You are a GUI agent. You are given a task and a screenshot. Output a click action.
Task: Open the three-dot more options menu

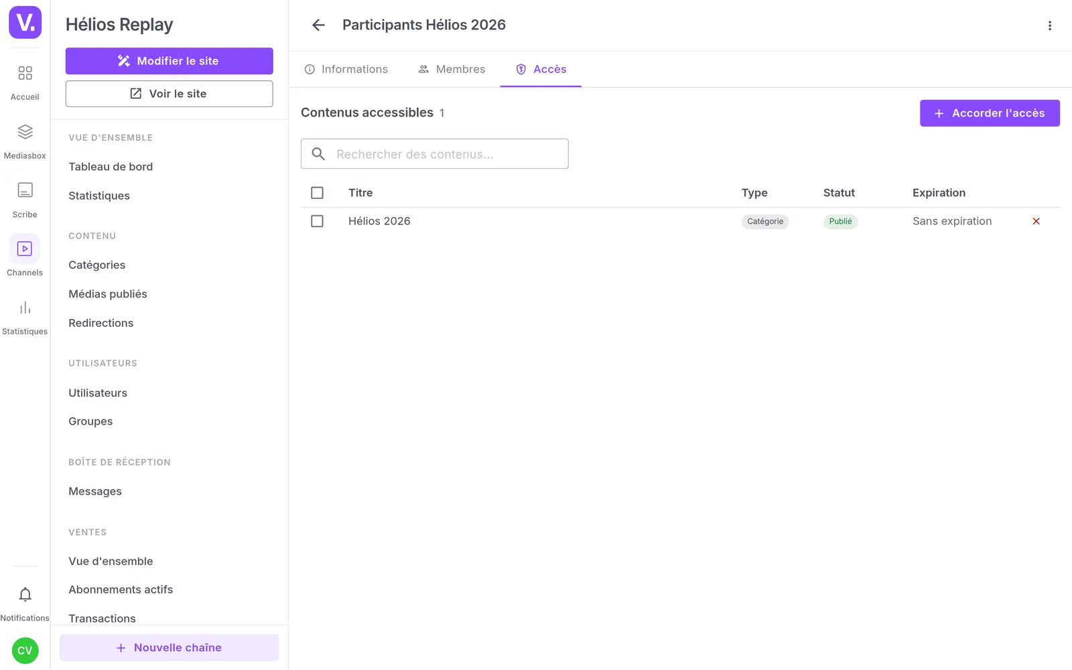pyautogui.click(x=1050, y=25)
